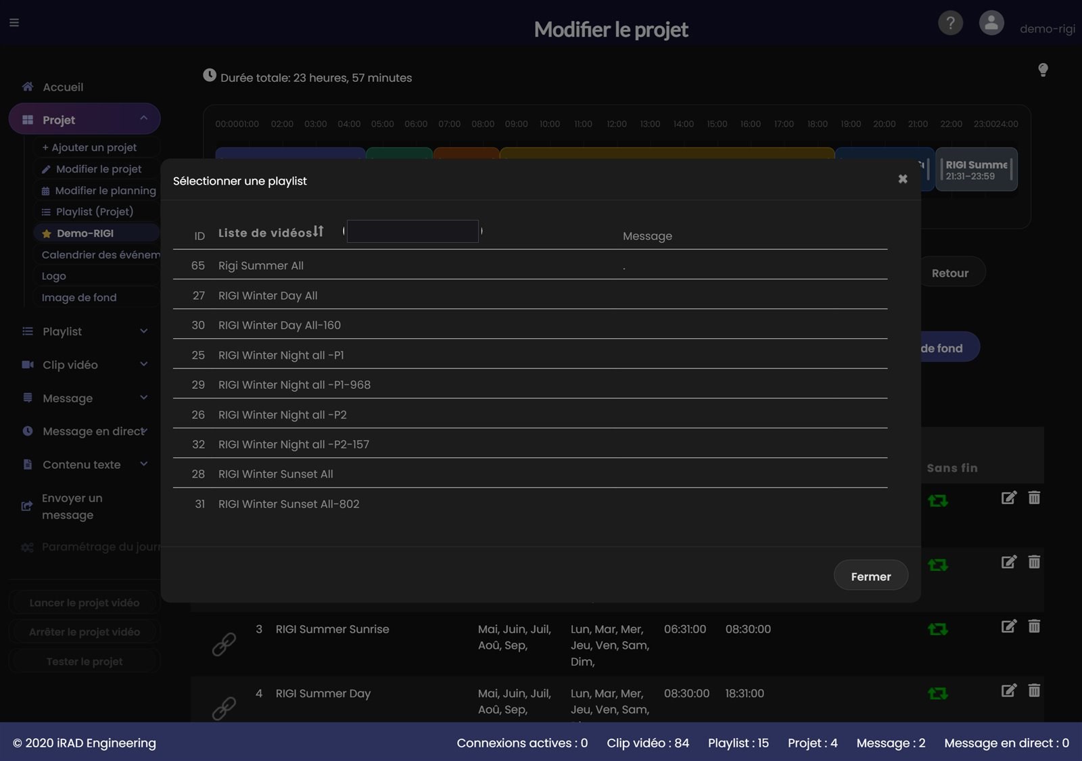Screen dimensions: 1082x761
Task: Choose playlist RIGI Winter Night all -P2
Action: coord(530,415)
